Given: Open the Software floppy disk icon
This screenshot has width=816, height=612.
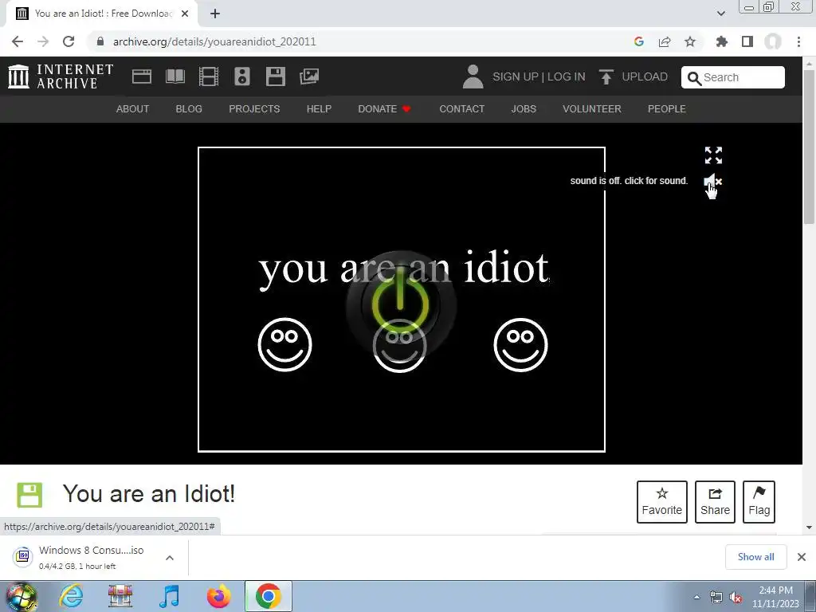Looking at the screenshot, I should pyautogui.click(x=275, y=76).
